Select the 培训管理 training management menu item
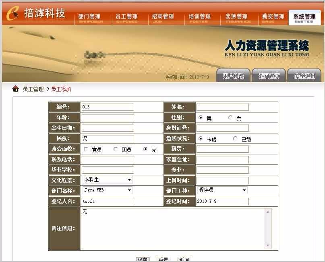The height and width of the screenshot is (262, 325). click(199, 16)
